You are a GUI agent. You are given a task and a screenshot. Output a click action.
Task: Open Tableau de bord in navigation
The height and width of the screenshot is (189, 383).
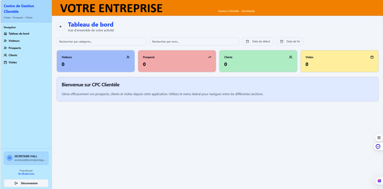coord(19,34)
